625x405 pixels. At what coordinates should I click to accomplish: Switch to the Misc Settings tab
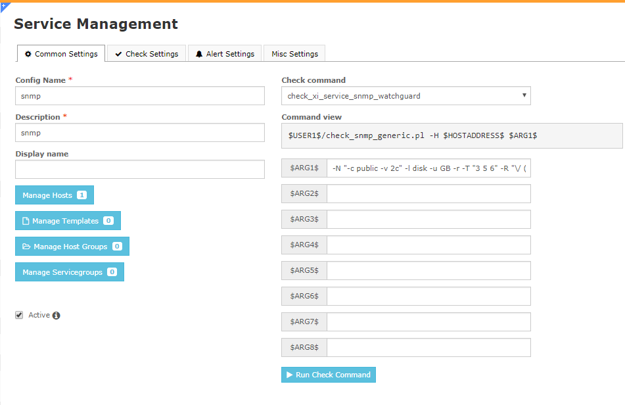point(294,54)
